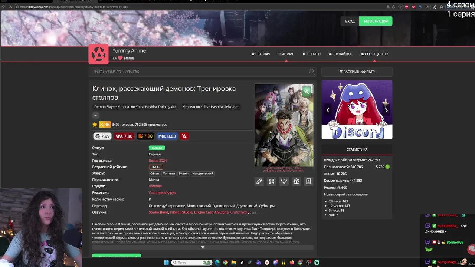Focus the НАЙТИ АНИМЕ ПО НАЗВАНИЮ search field

[x=203, y=72]
